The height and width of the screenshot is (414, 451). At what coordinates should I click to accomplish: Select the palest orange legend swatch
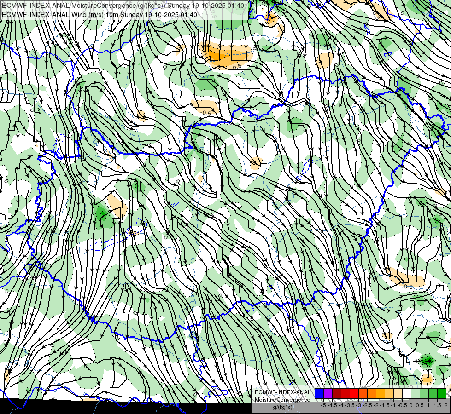click(x=398, y=393)
